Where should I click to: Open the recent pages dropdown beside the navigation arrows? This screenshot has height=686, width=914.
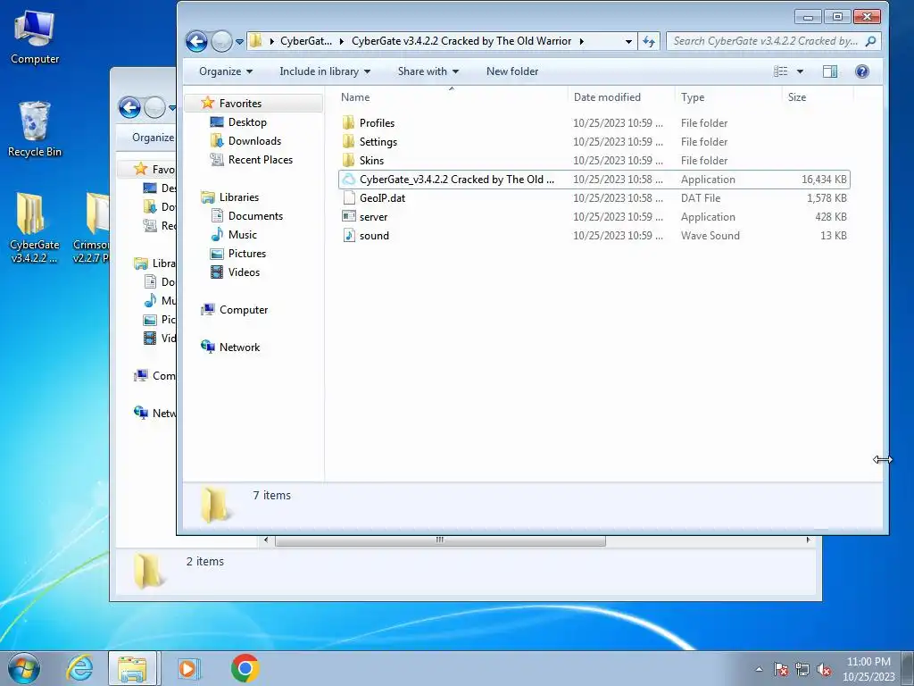(x=239, y=42)
